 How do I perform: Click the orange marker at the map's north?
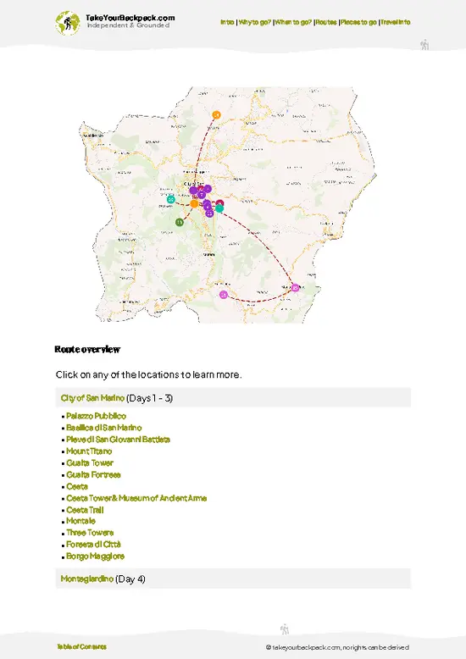tap(216, 114)
